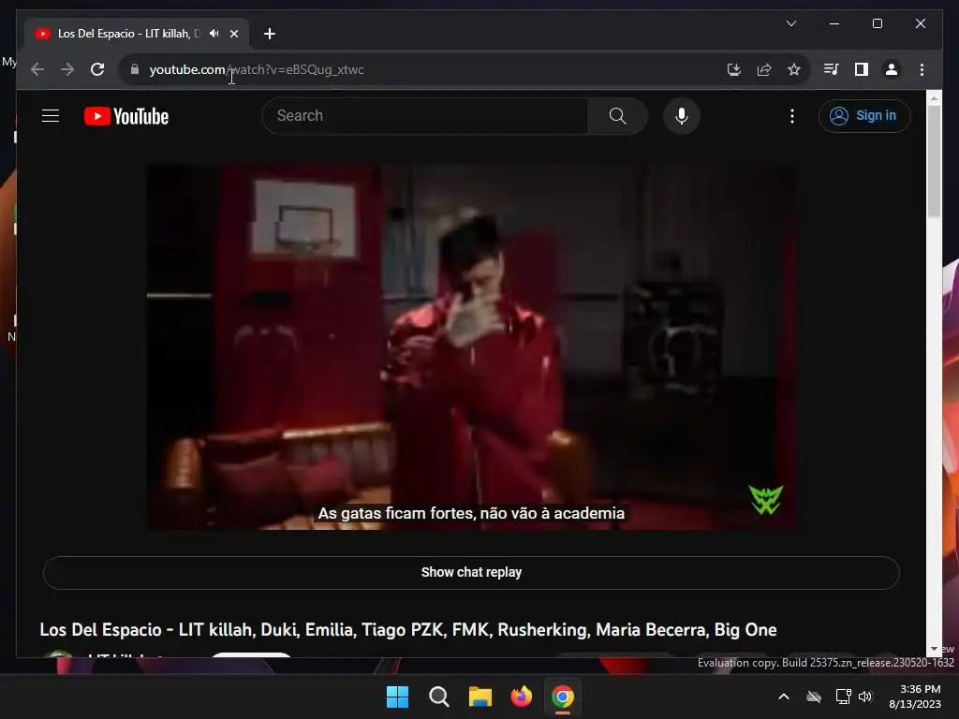Expand the tab search chevron
Screen dimensions: 959x719
790,23
